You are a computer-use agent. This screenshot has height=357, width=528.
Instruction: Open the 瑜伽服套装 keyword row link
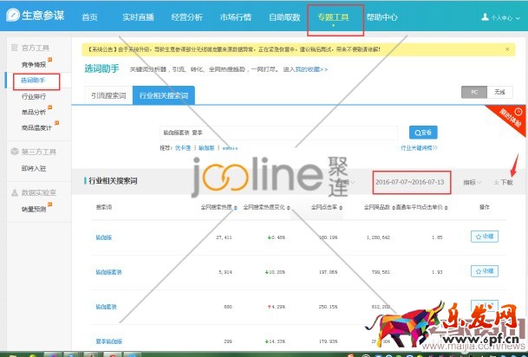click(108, 272)
